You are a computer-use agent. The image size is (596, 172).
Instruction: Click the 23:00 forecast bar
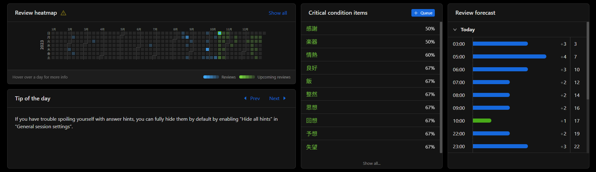coord(500,146)
